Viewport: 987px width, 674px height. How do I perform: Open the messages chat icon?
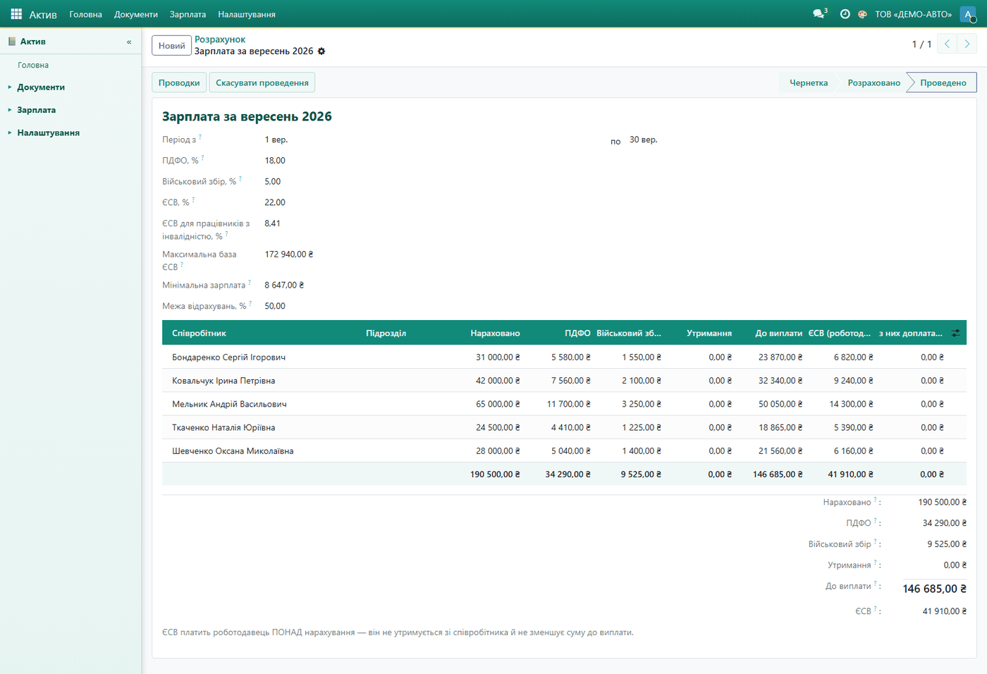[x=820, y=14]
